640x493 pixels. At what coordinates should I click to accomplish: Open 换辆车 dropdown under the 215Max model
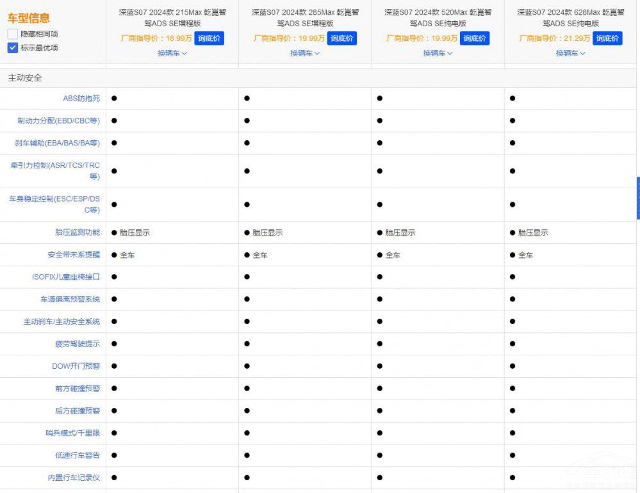coord(172,53)
